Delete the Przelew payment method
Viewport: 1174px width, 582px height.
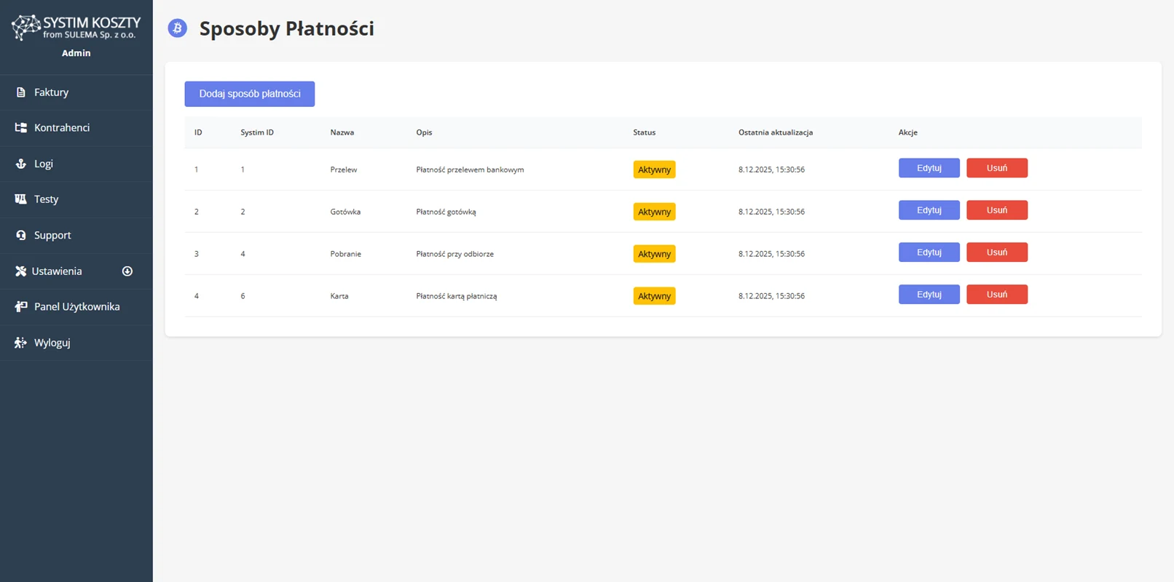997,168
